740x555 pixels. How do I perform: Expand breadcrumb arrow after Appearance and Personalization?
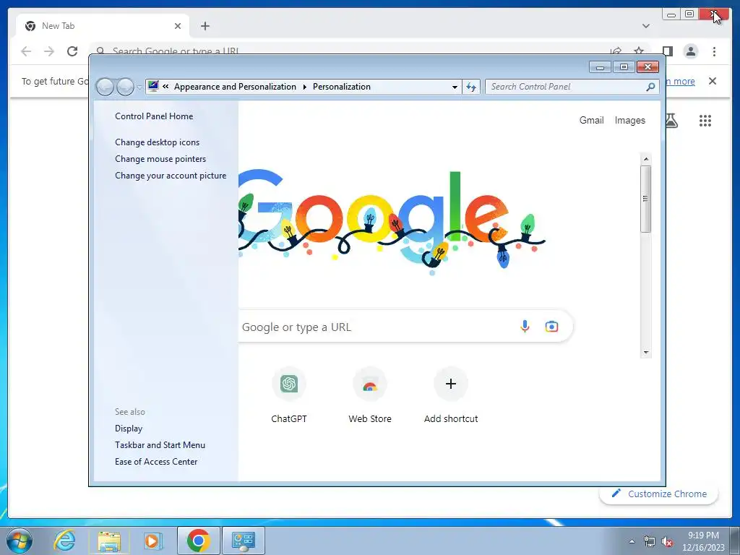coord(304,87)
